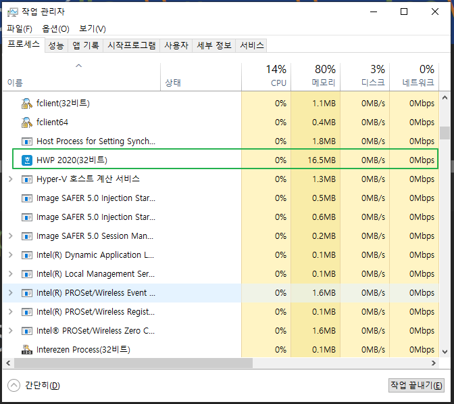Click the Intel(R) PROSet/Wireless Regist icon

[x=27, y=312]
